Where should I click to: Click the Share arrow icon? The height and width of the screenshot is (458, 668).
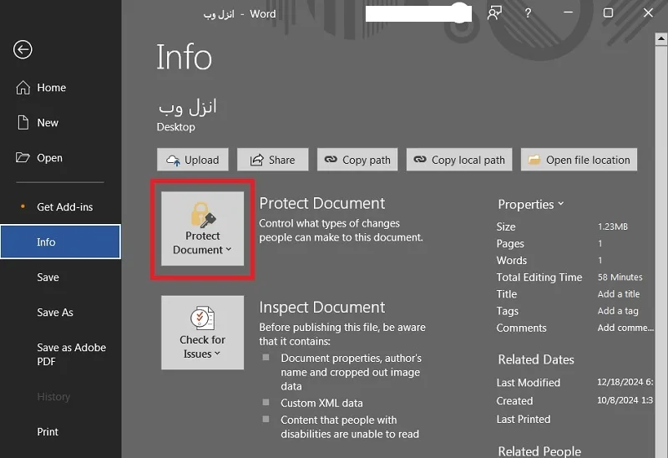coord(256,160)
